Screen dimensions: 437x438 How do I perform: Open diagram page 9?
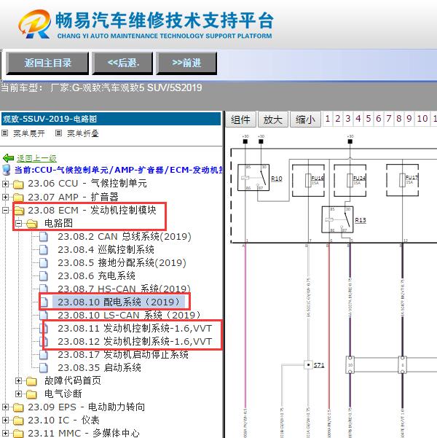tap(409, 119)
